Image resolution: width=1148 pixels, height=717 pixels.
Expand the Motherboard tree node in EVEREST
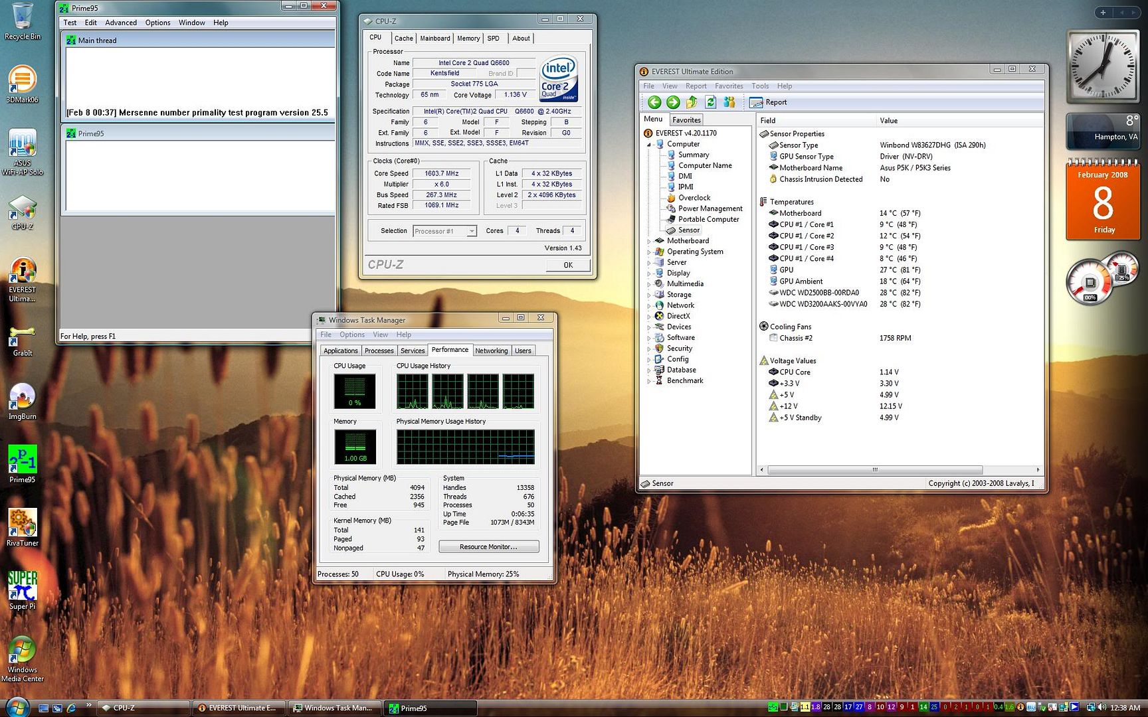point(649,241)
